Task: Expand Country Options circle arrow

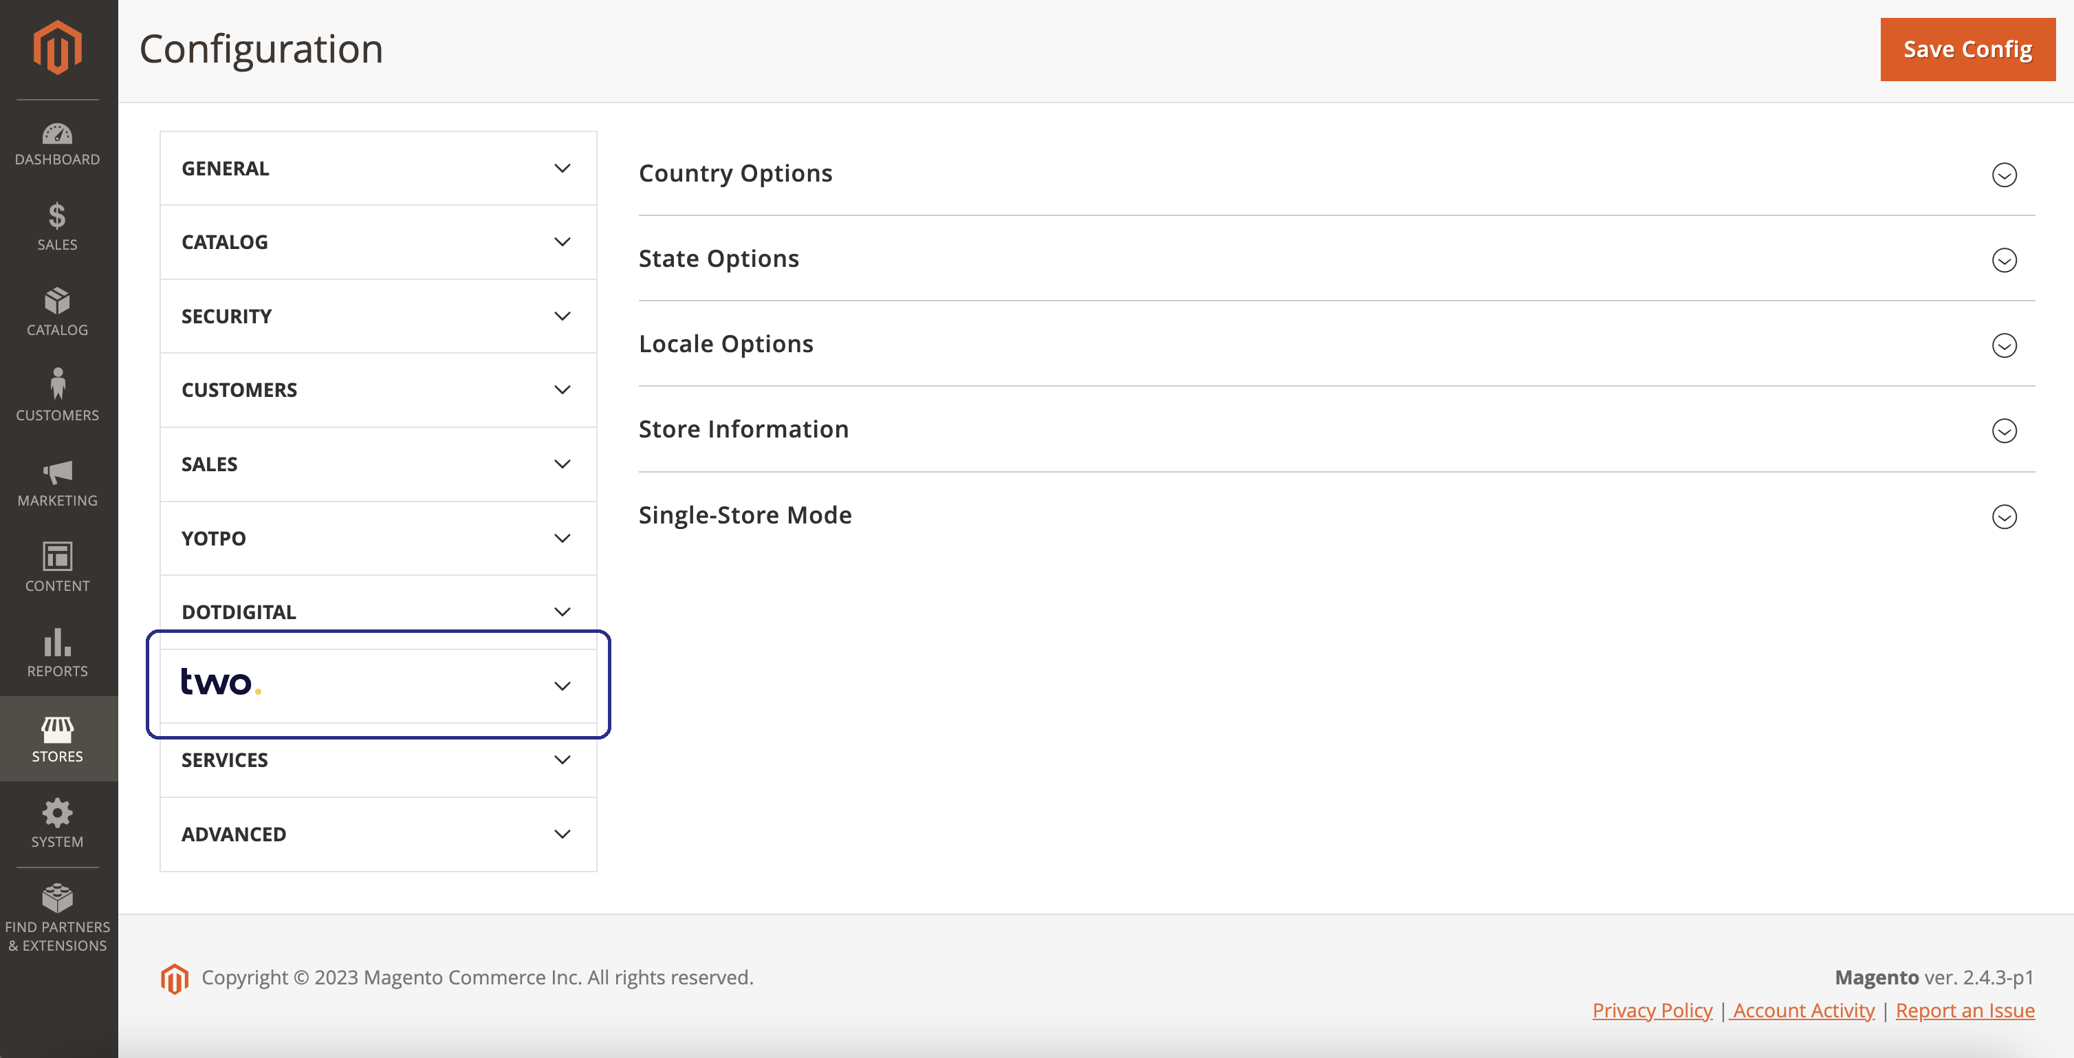Action: pos(2004,175)
